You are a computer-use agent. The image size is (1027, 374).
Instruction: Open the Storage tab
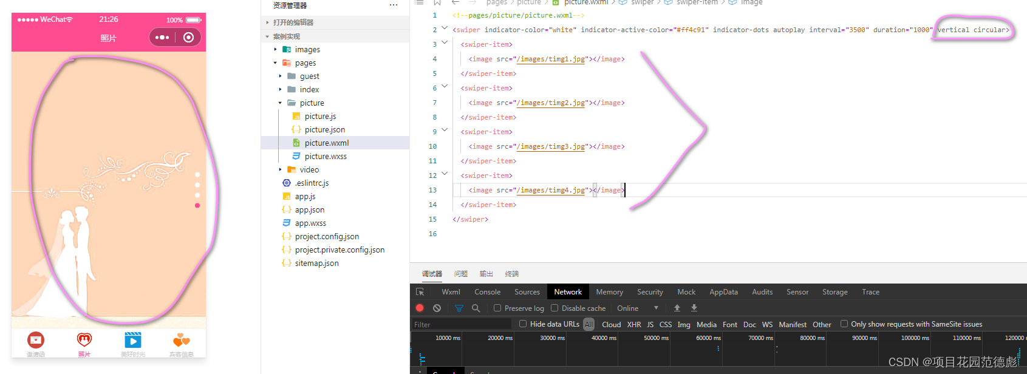point(834,292)
